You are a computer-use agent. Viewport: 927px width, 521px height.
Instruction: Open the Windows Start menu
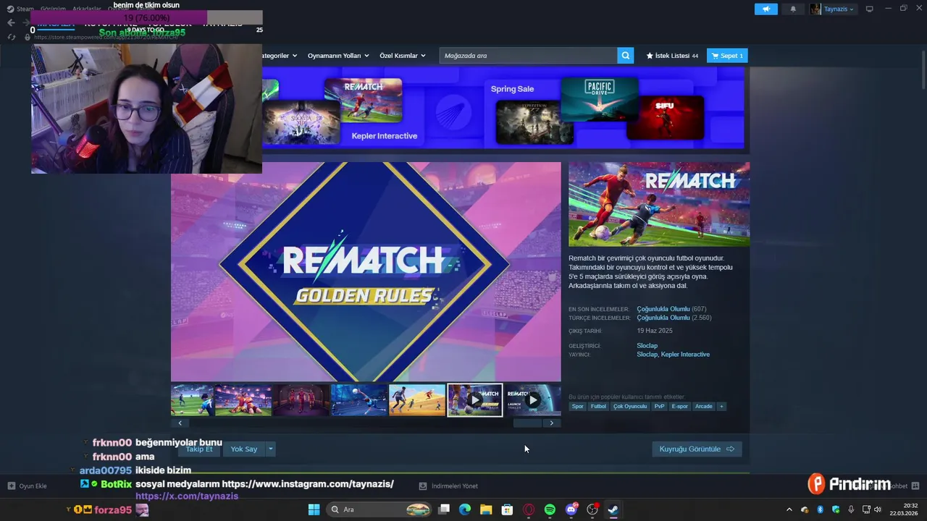(x=314, y=509)
